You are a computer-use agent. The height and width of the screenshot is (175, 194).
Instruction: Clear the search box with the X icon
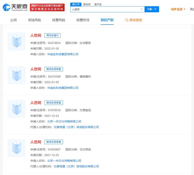(142, 9)
